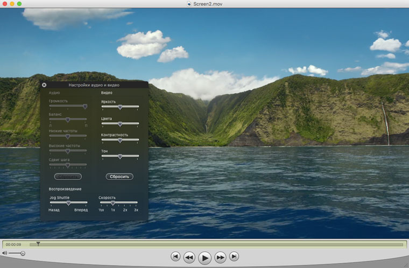Click the ½x speed label

point(101,210)
